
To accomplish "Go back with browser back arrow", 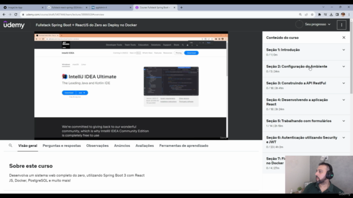I will tap(4, 14).
